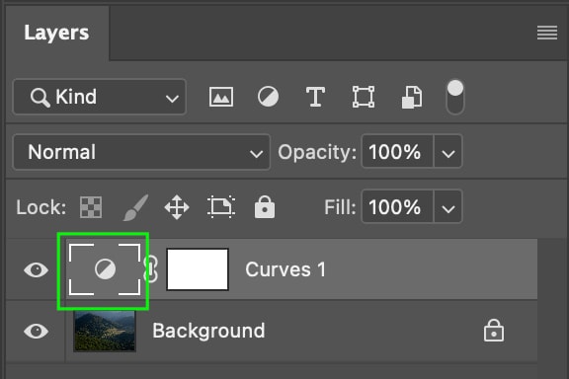Prevent auto-nesting artboard lock icon
Viewport: 569px width, 379px height.
[x=221, y=206]
